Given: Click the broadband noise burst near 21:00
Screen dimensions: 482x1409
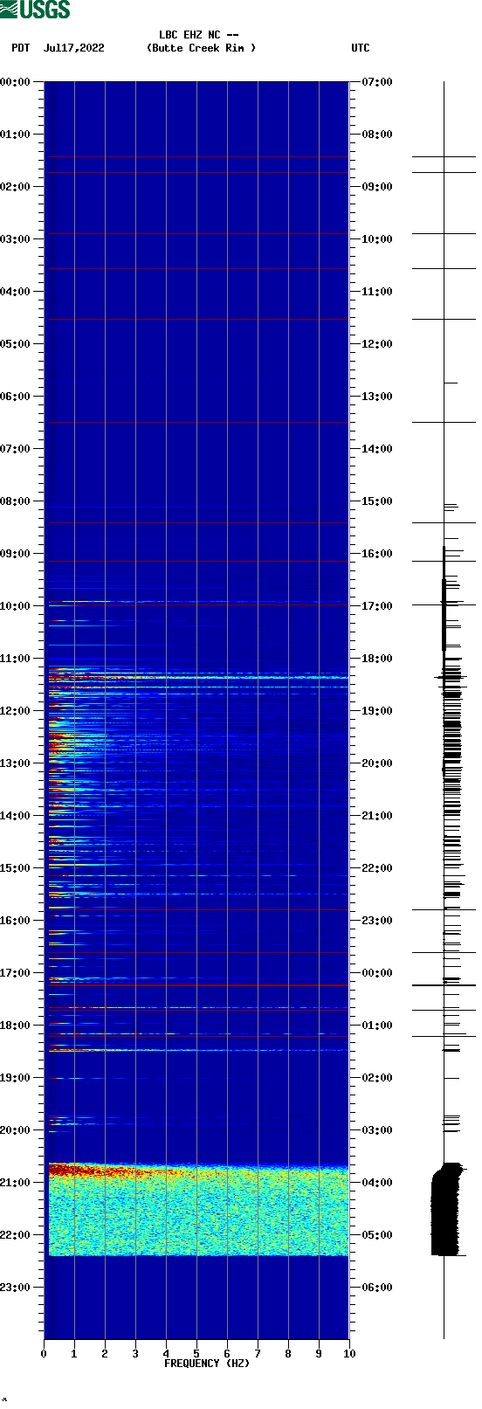Looking at the screenshot, I should tap(198, 1209).
